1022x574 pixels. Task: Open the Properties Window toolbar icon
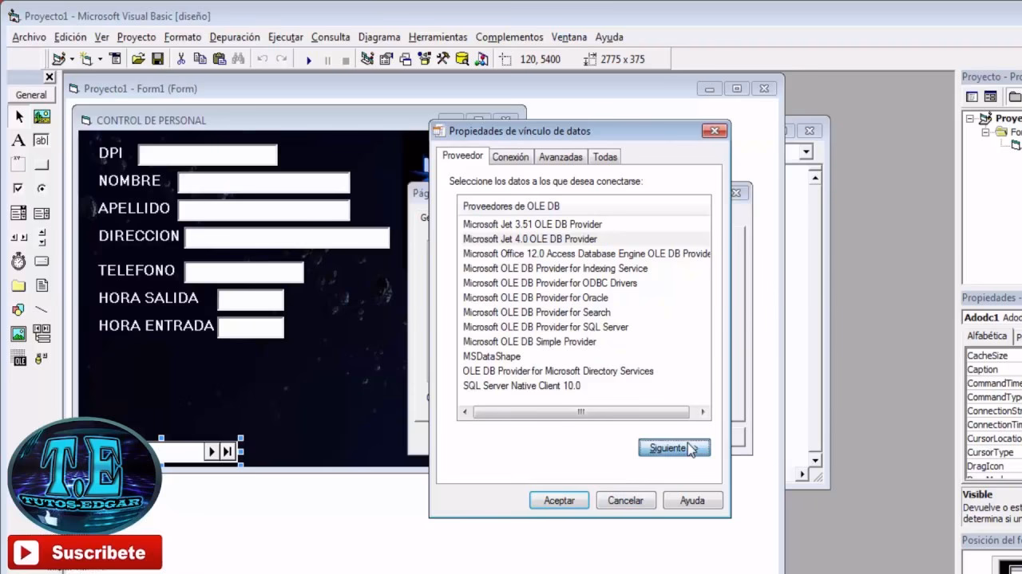386,59
